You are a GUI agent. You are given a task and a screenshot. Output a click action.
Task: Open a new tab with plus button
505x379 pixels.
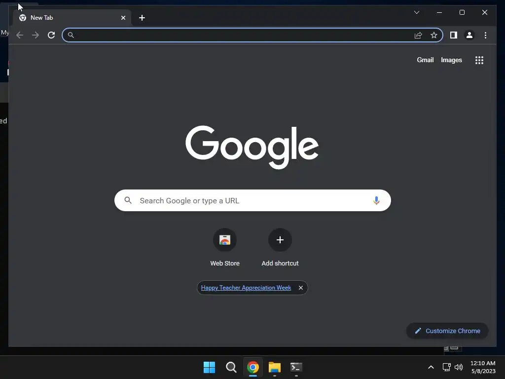142,18
